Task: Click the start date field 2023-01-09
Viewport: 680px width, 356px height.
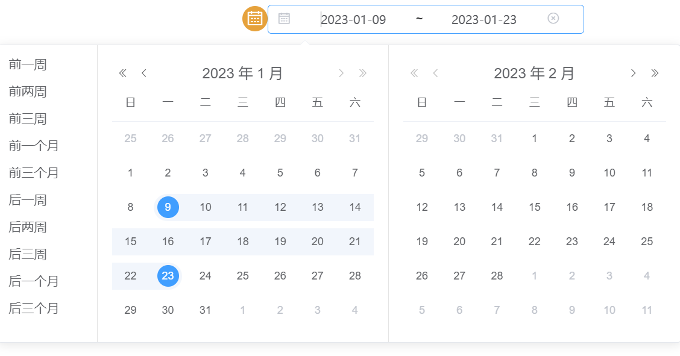Action: (x=353, y=19)
